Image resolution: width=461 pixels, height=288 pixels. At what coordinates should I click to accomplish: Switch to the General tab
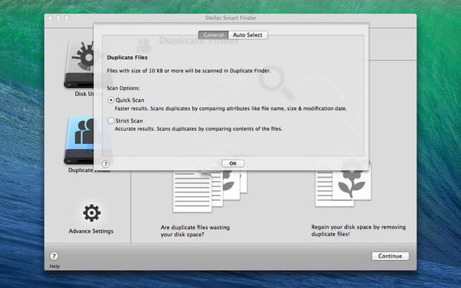tap(214, 35)
